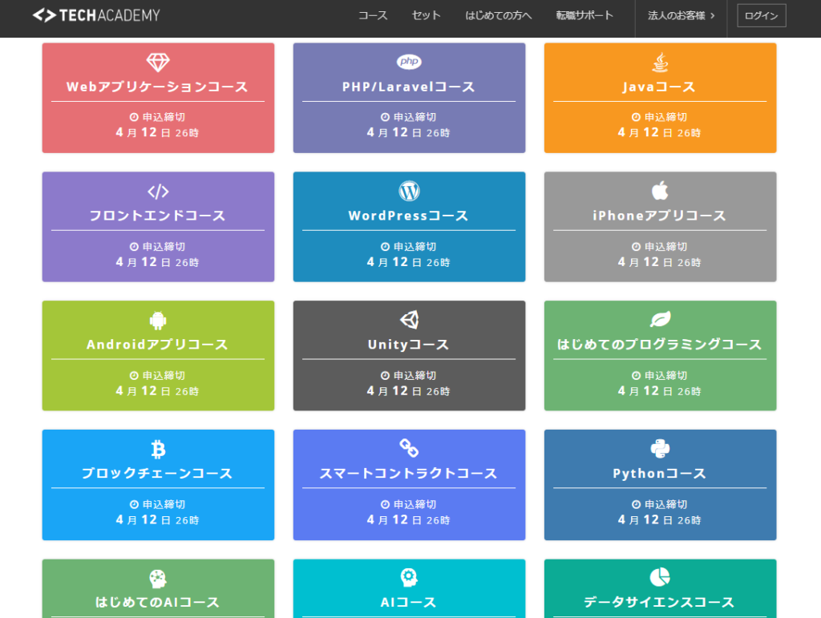Click the Unity logo icon
The height and width of the screenshot is (618, 821).
pyautogui.click(x=409, y=320)
